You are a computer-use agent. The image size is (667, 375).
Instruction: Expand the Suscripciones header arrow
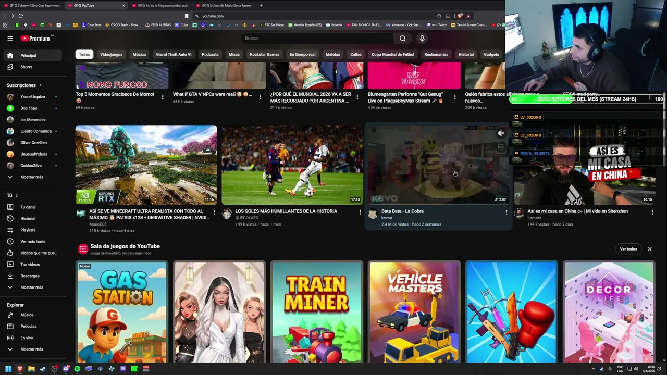[x=40, y=85]
